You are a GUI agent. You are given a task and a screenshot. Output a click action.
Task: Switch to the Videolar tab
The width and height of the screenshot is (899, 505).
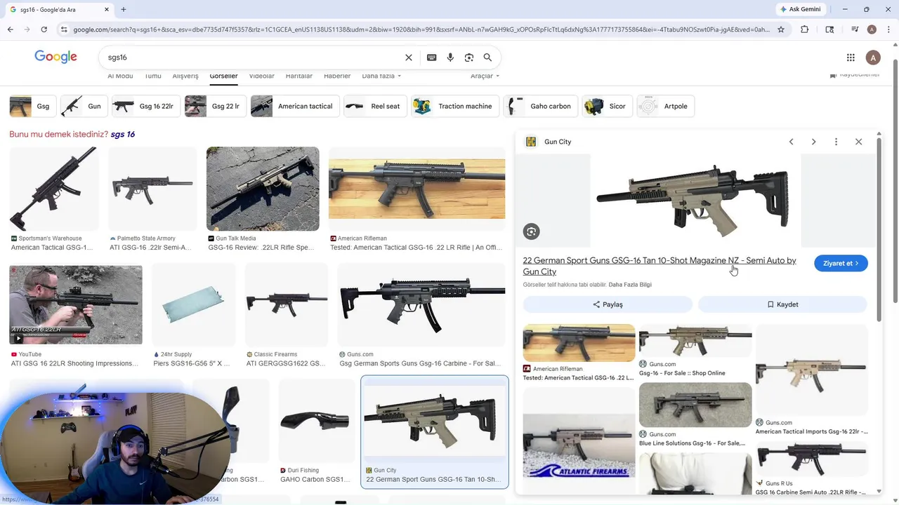(262, 76)
